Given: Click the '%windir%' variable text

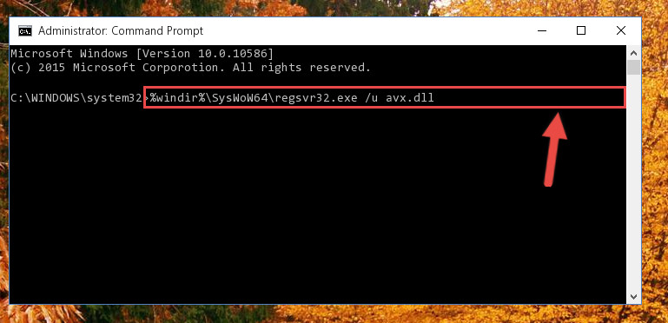Looking at the screenshot, I should 177,98.
